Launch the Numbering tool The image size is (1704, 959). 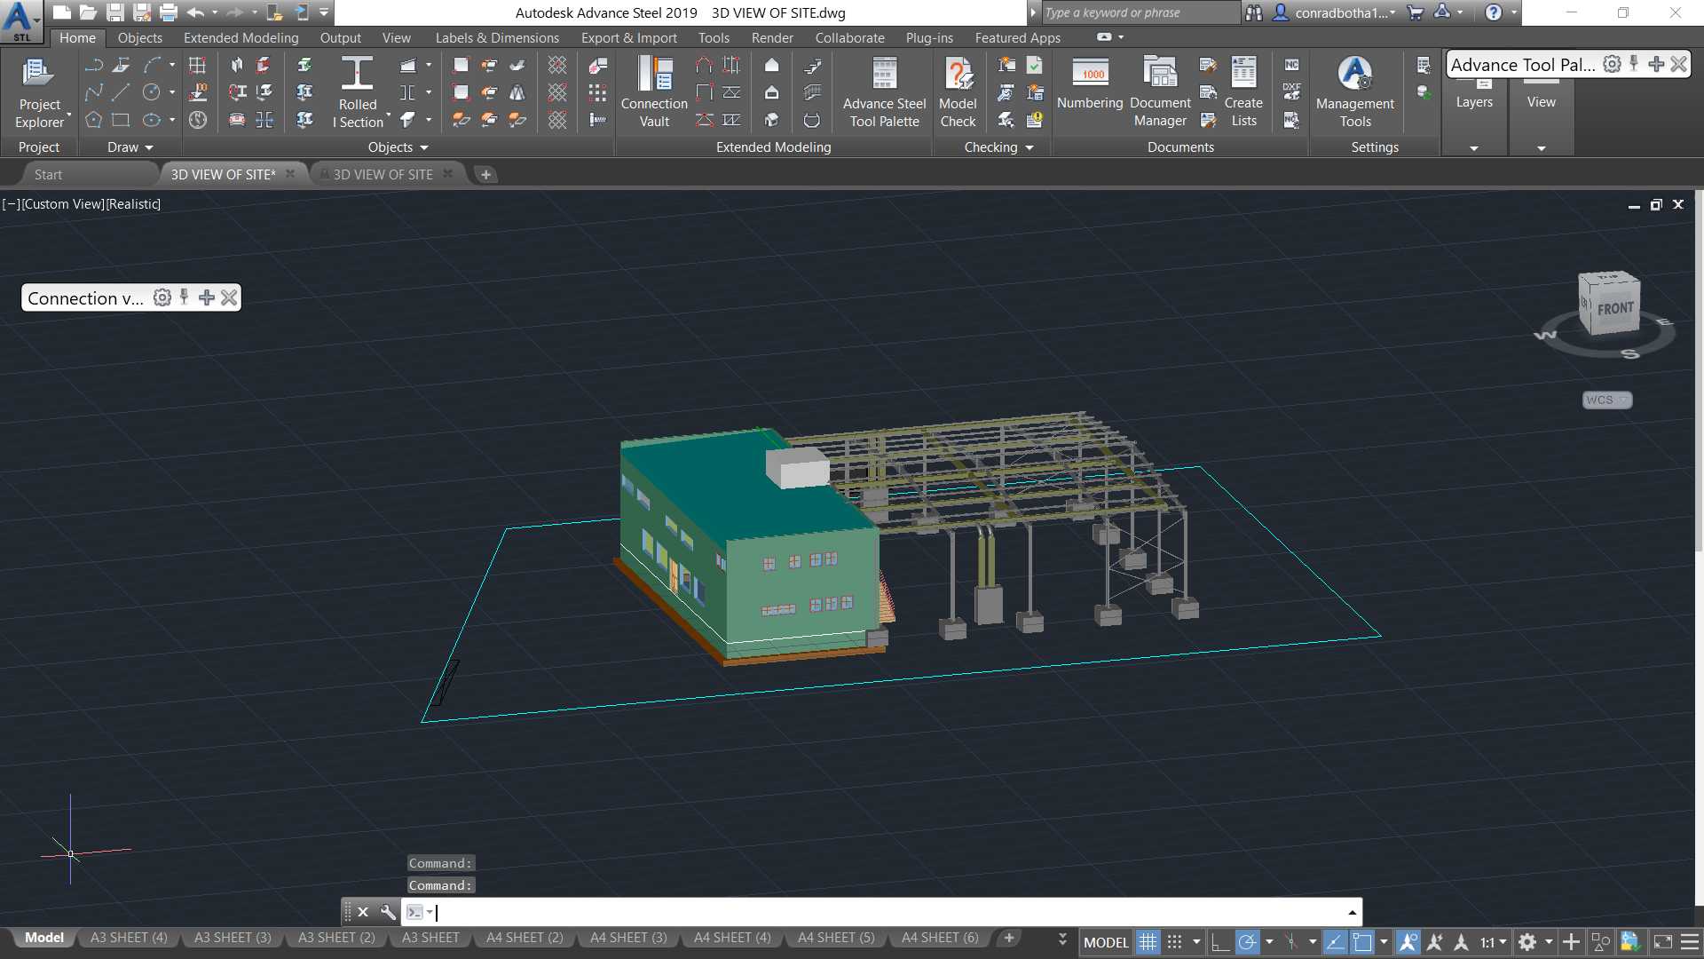click(1090, 84)
